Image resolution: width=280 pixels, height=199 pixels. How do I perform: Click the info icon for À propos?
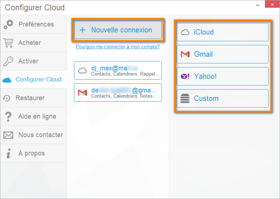pos(8,154)
